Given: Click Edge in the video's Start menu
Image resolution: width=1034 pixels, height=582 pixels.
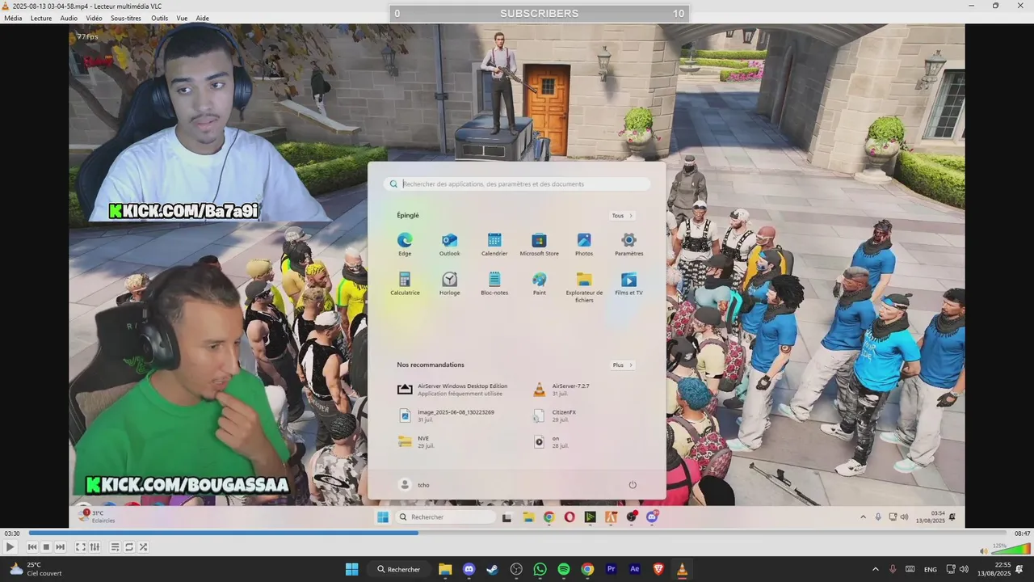Looking at the screenshot, I should (x=405, y=244).
